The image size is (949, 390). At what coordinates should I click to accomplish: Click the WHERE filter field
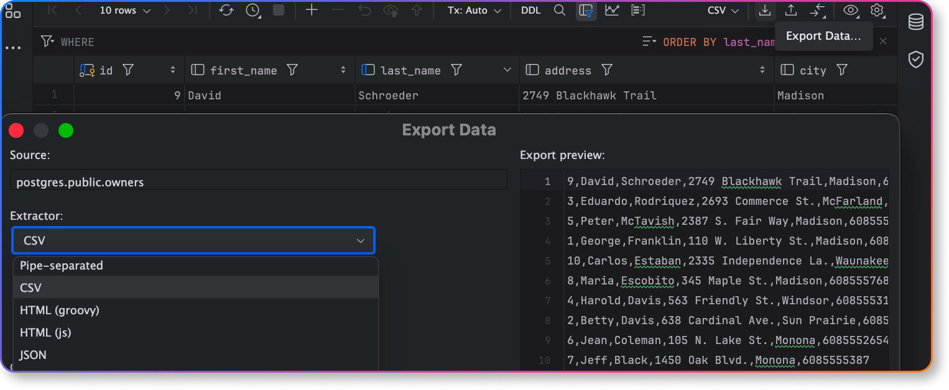77,42
